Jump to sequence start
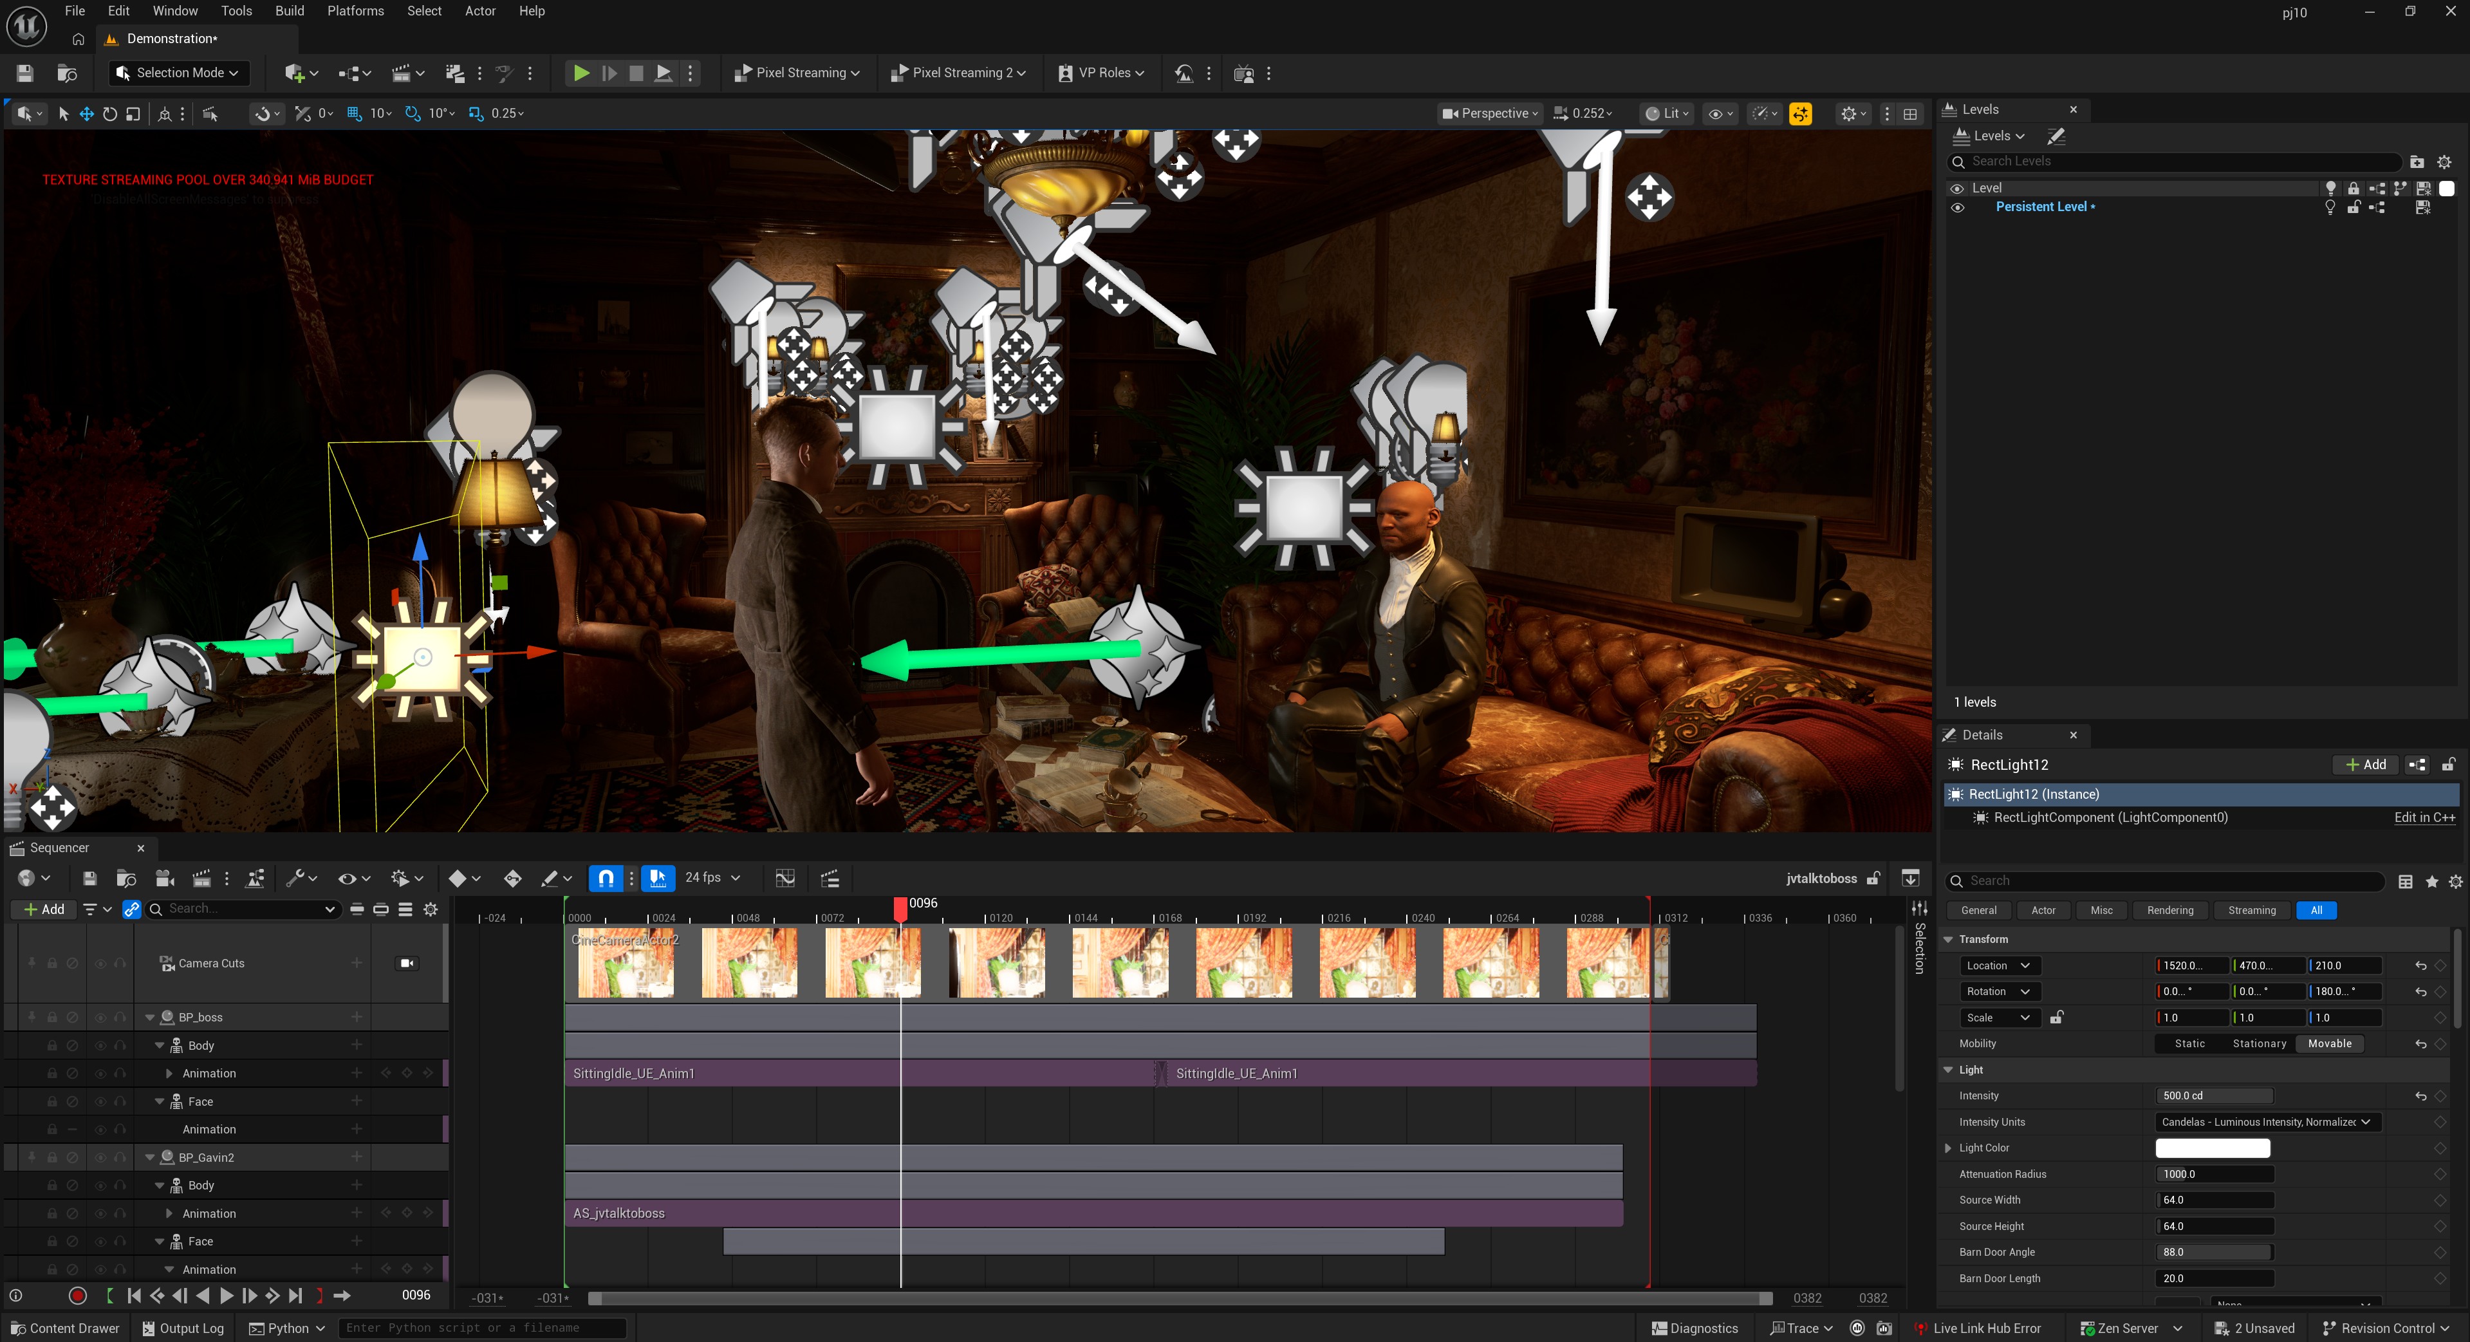 pos(135,1295)
